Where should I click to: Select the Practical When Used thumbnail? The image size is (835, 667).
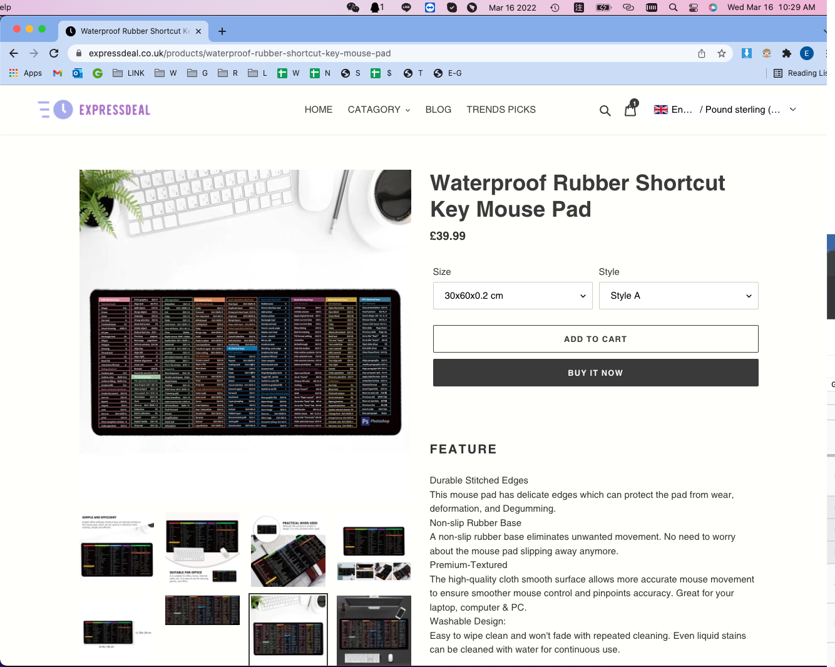288,550
